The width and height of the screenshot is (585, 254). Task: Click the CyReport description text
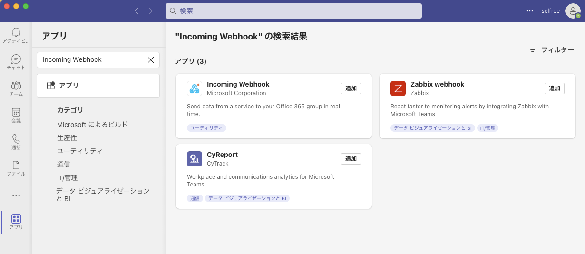[261, 181]
